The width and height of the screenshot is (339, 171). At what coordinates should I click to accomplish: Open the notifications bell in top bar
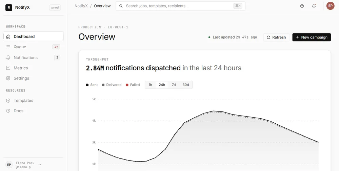314,6
